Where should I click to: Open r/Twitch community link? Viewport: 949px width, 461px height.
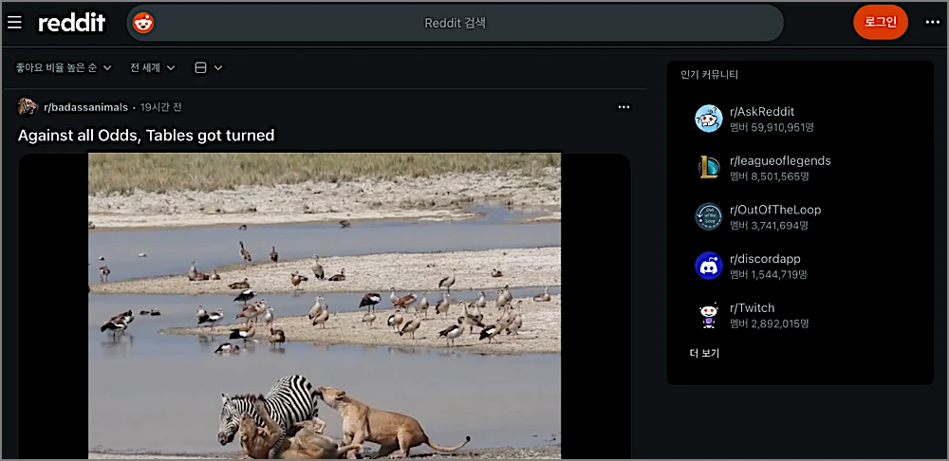pos(753,308)
